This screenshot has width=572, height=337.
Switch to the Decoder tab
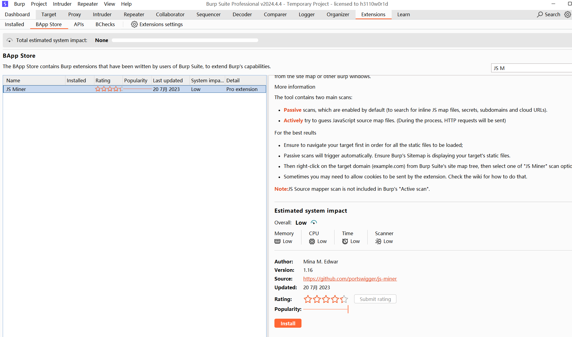point(242,14)
